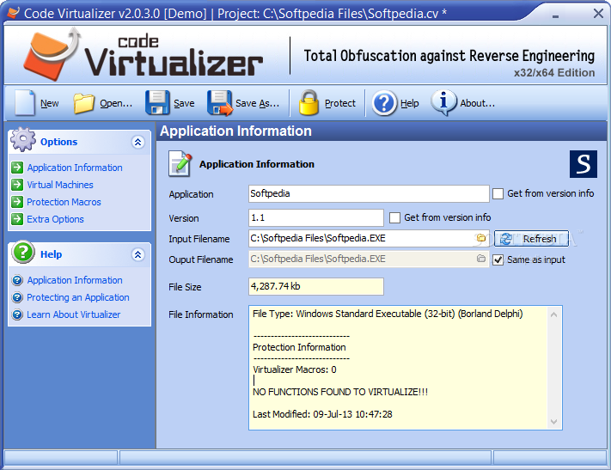The height and width of the screenshot is (470, 611).
Task: Click green arrow beside Virtual Machines
Action: [17, 185]
